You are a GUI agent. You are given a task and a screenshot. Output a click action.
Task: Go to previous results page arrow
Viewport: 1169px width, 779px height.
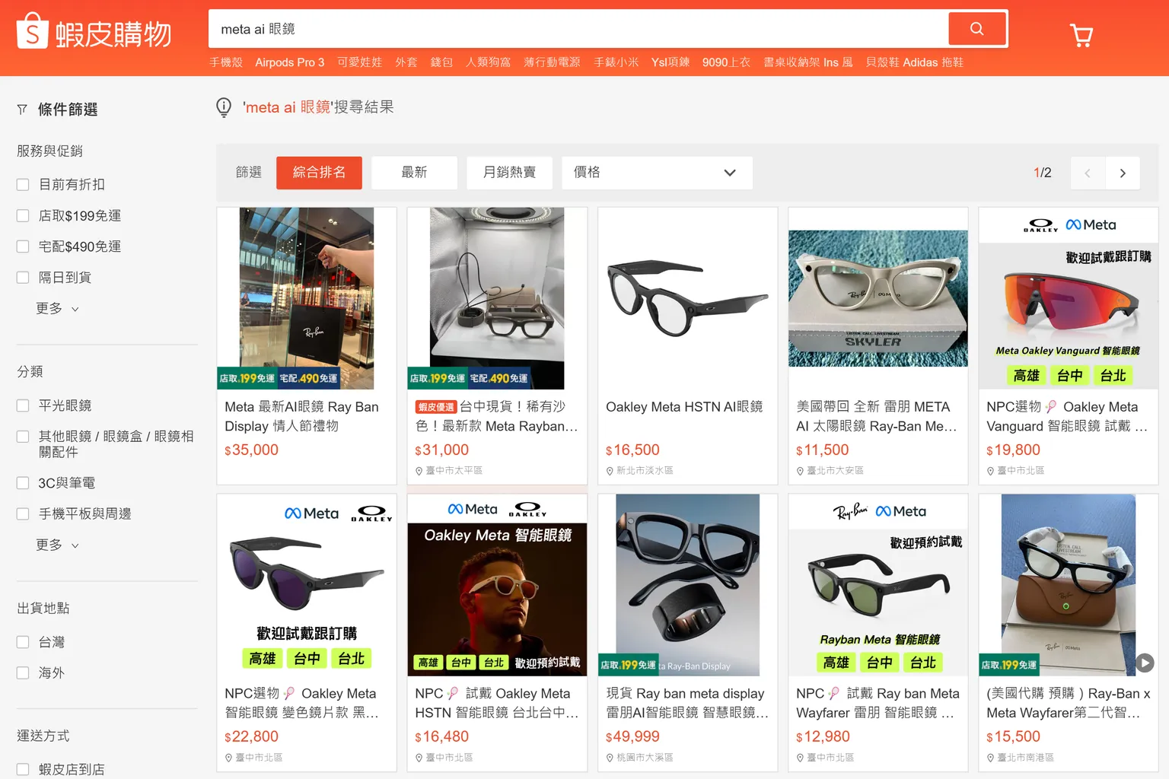[x=1088, y=173]
